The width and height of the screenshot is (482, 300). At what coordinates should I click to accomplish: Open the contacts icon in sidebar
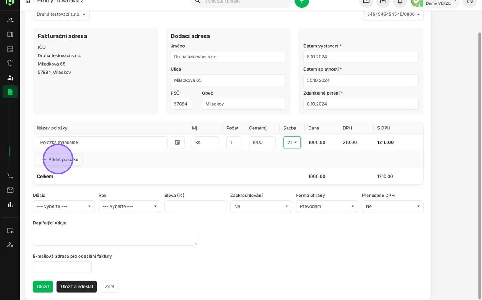click(x=10, y=20)
